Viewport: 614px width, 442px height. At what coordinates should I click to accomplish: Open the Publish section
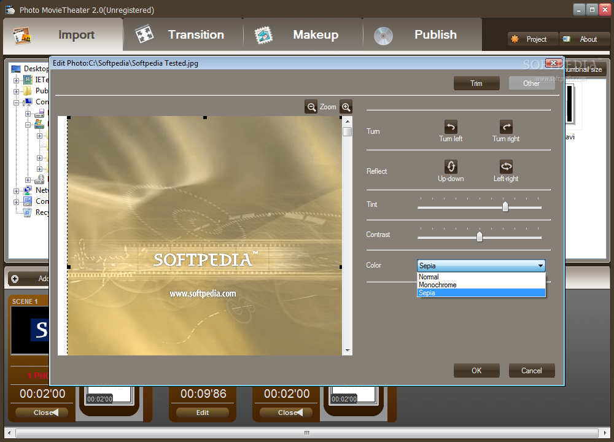pyautogui.click(x=423, y=35)
